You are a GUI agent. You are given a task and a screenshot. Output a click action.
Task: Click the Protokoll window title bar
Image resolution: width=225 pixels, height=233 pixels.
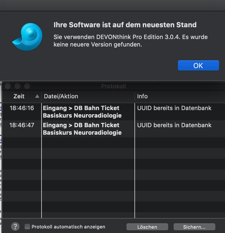click(x=113, y=86)
